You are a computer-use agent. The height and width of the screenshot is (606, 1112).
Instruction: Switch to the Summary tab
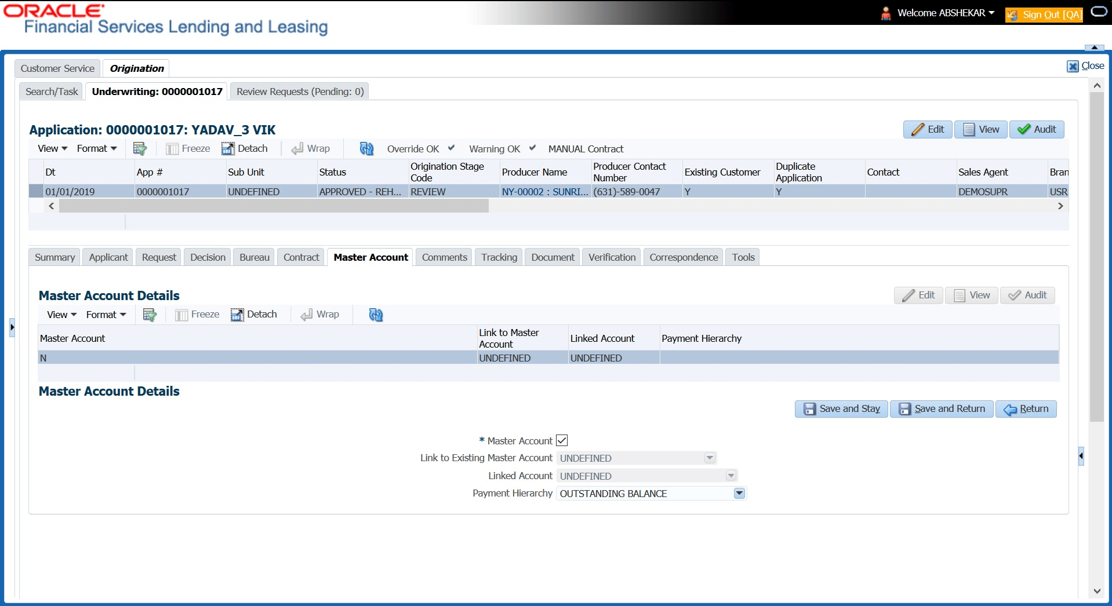pyautogui.click(x=55, y=257)
